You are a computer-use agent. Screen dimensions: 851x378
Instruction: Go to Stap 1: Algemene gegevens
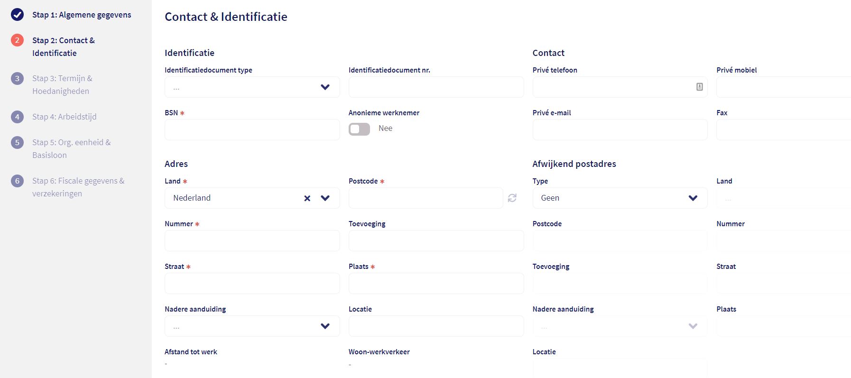click(x=82, y=15)
